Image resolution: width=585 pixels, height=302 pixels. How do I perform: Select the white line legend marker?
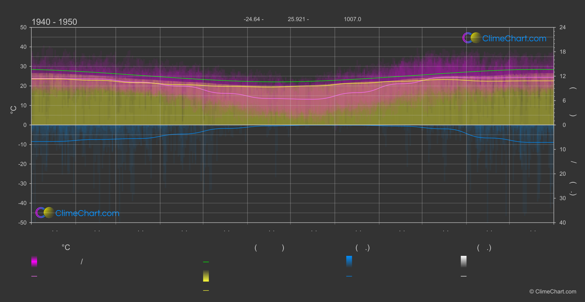click(464, 276)
